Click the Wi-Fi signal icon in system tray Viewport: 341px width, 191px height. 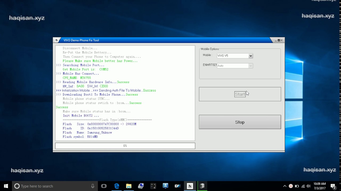(302, 186)
